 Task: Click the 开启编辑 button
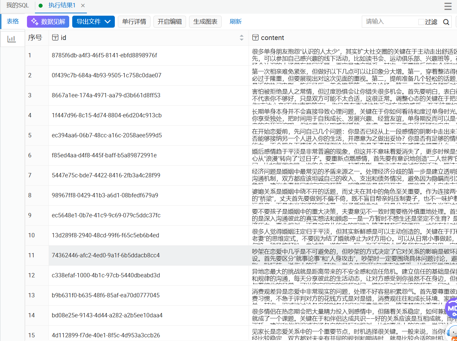[170, 22]
